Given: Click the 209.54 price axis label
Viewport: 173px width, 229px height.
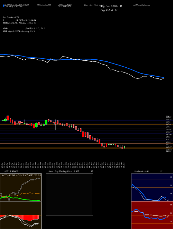Looking at the screenshot, I should click(x=169, y=127).
